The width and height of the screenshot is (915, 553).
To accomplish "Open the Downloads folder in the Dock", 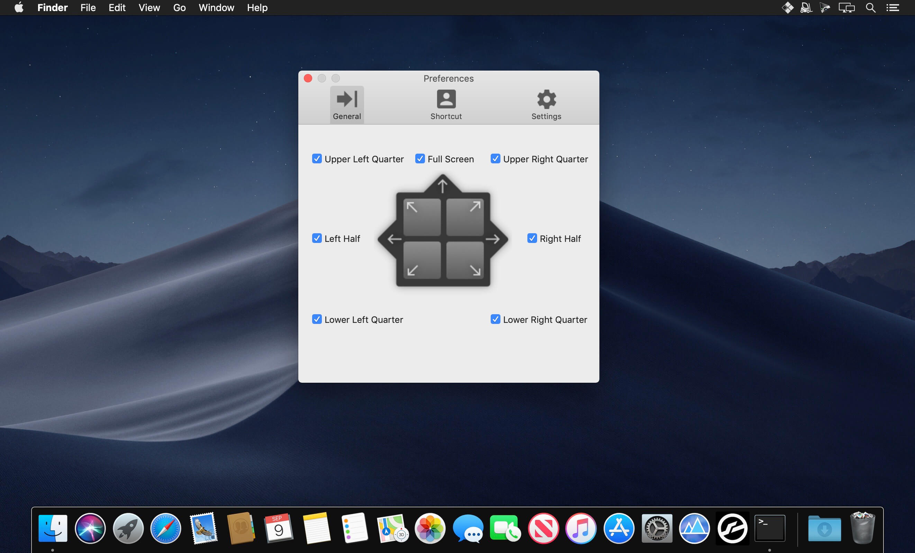I will pos(824,528).
